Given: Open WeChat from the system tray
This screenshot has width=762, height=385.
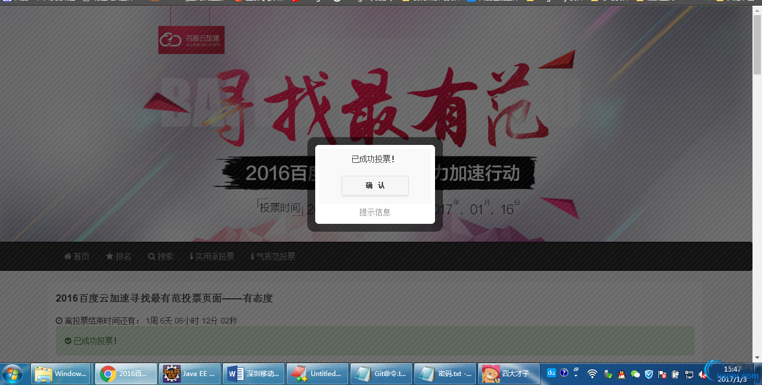Looking at the screenshot, I should (635, 374).
